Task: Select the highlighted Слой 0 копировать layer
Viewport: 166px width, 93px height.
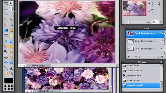Action: click(x=145, y=34)
